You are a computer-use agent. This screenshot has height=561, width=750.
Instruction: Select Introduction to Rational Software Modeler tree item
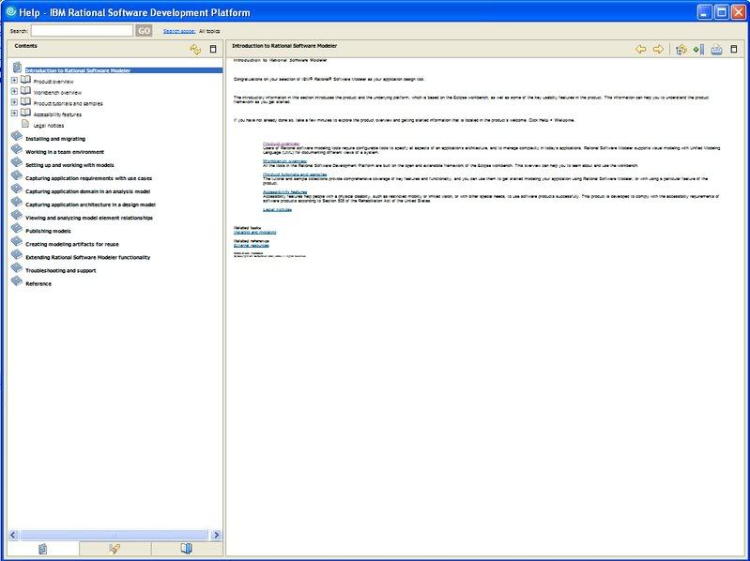(78, 70)
